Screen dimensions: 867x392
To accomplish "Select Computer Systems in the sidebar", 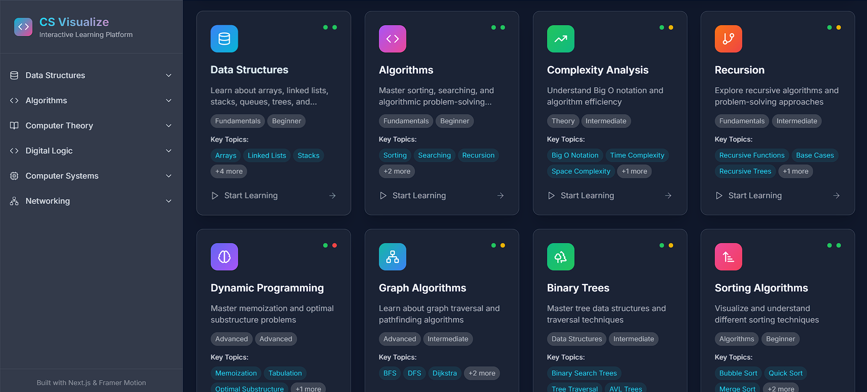I will tap(62, 176).
